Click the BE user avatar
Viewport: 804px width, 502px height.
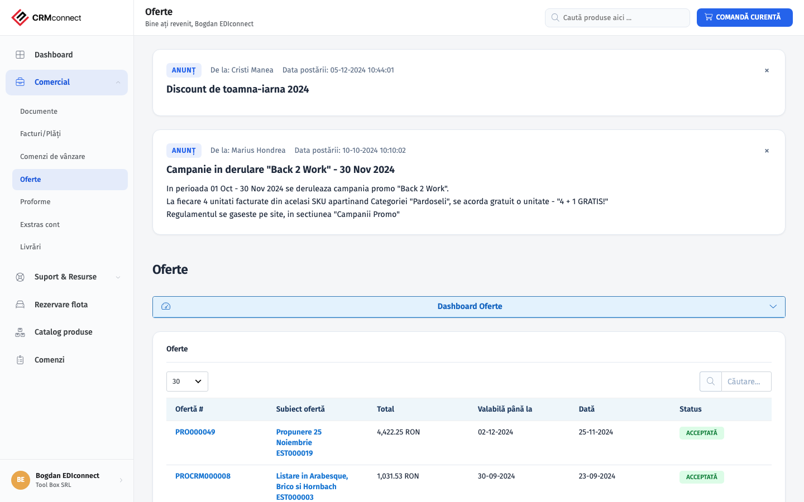click(21, 480)
